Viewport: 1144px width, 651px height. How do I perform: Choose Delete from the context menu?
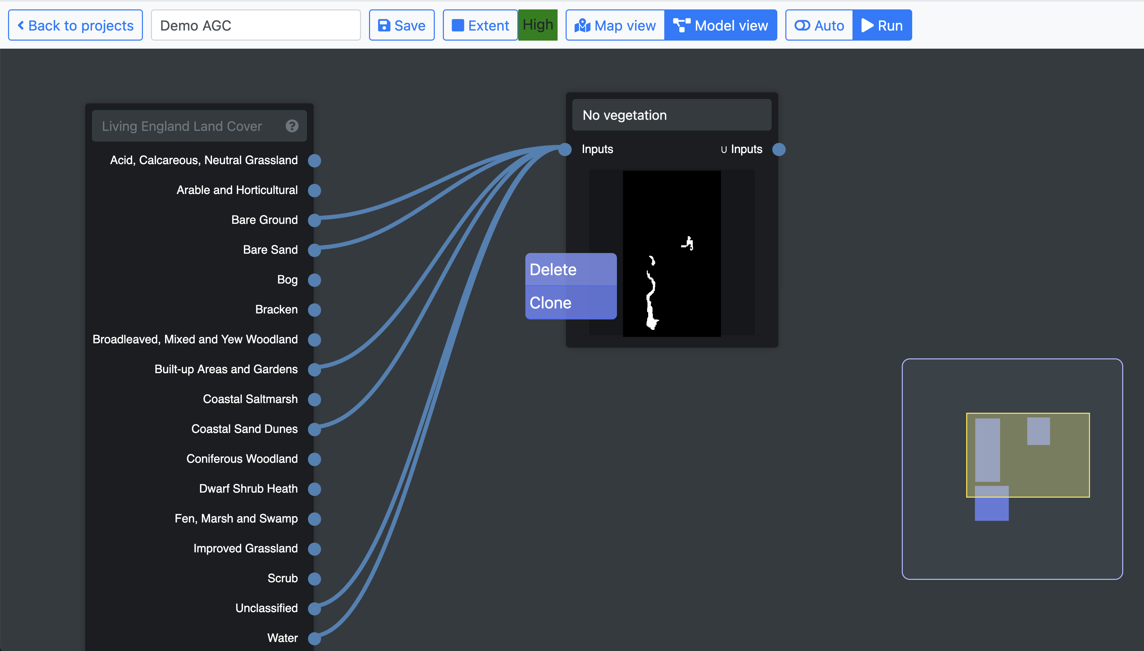[571, 269]
